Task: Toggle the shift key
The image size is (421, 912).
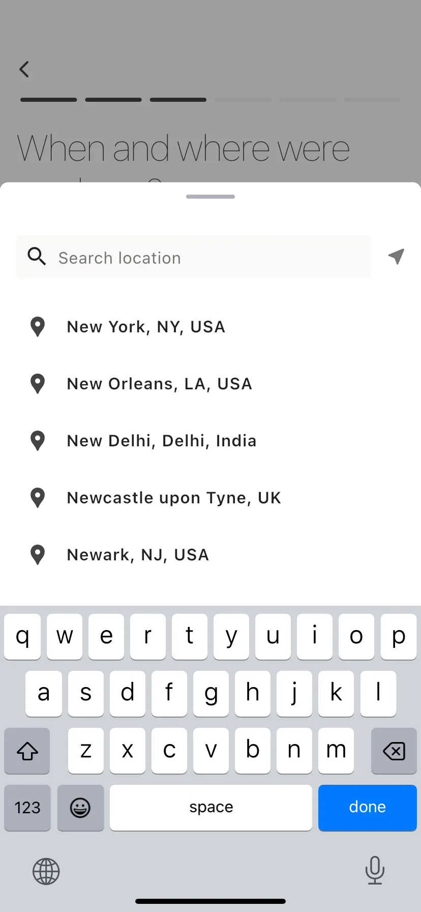Action: tap(27, 751)
